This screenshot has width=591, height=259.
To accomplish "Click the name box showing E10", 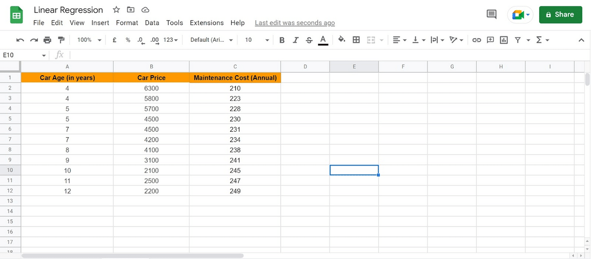I will coord(20,55).
